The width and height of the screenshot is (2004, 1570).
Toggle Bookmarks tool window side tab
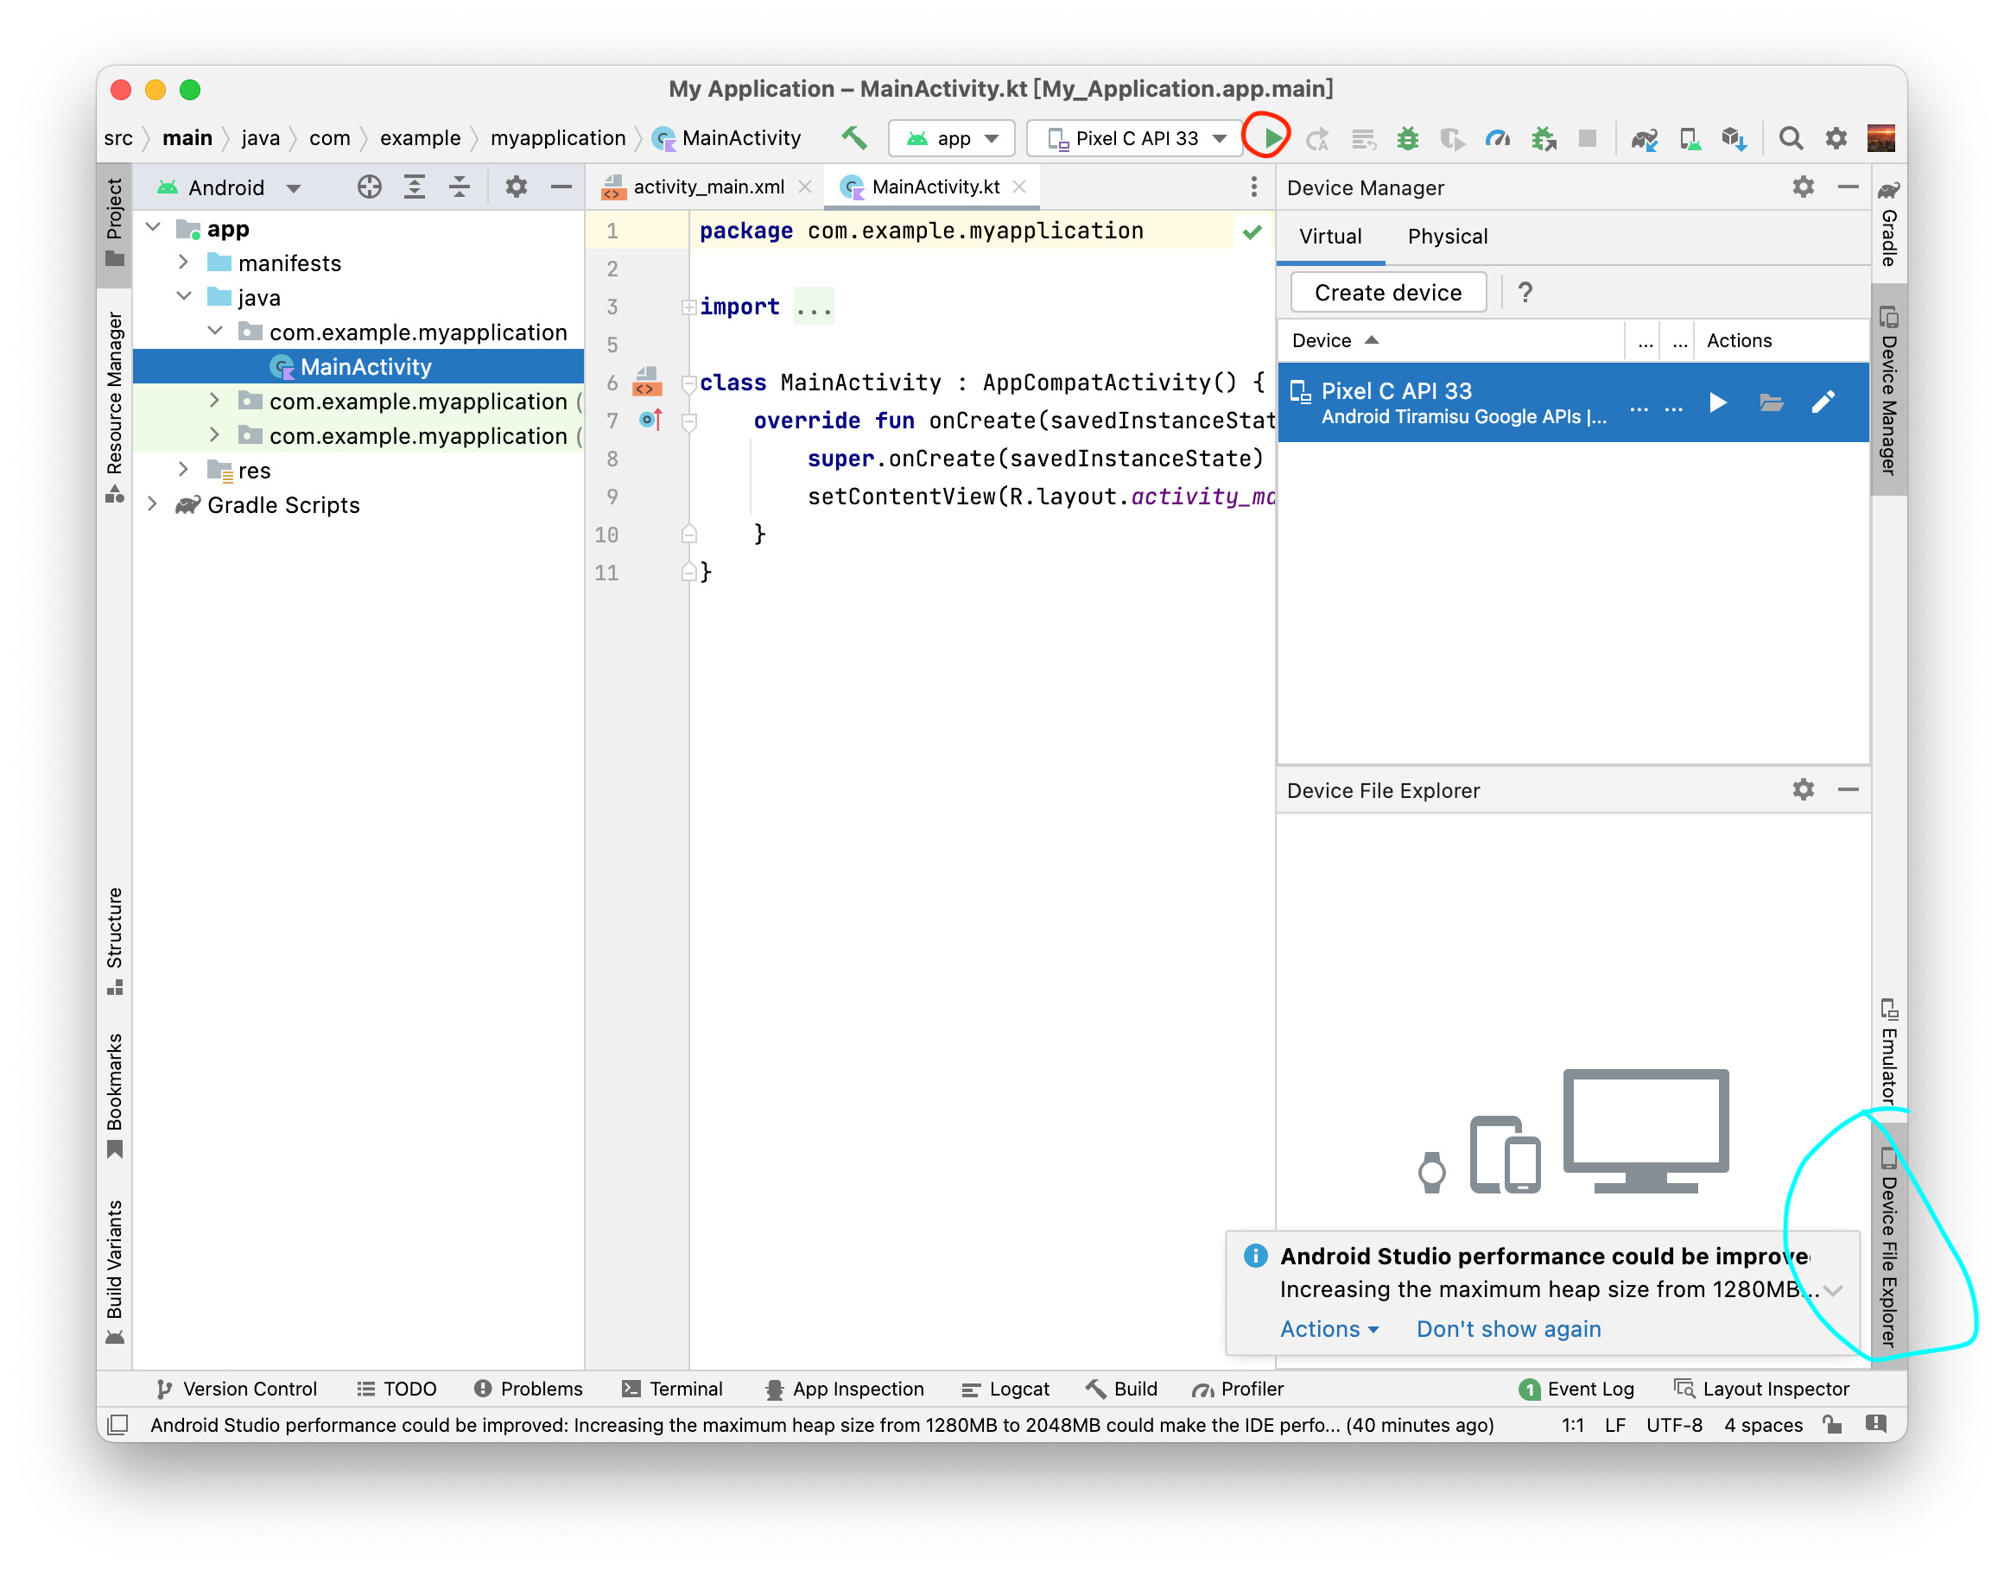pos(114,1096)
